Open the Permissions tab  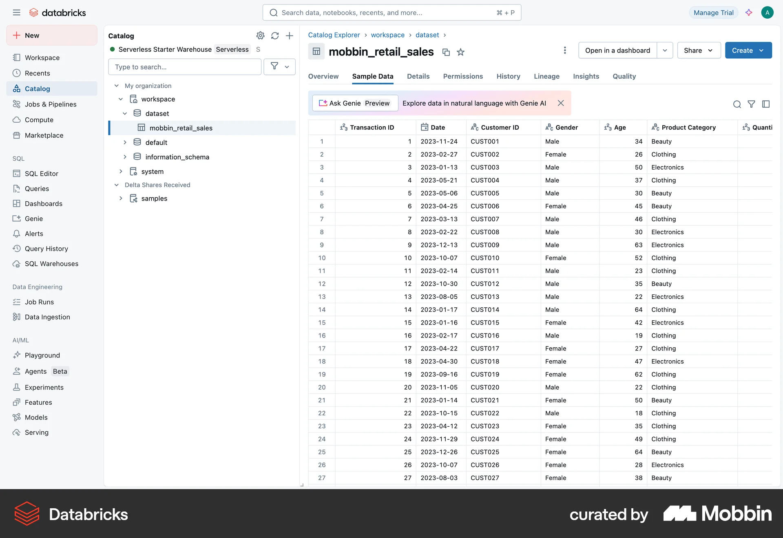click(463, 76)
